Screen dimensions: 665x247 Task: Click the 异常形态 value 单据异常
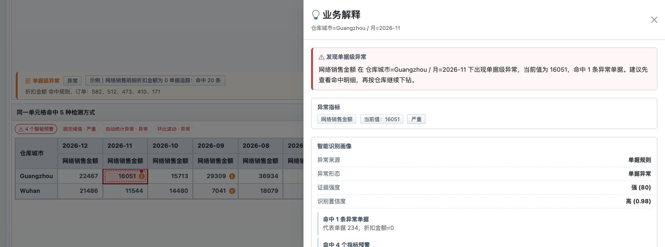639,174
